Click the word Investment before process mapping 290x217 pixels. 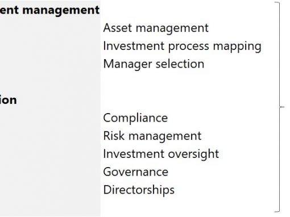134,46
